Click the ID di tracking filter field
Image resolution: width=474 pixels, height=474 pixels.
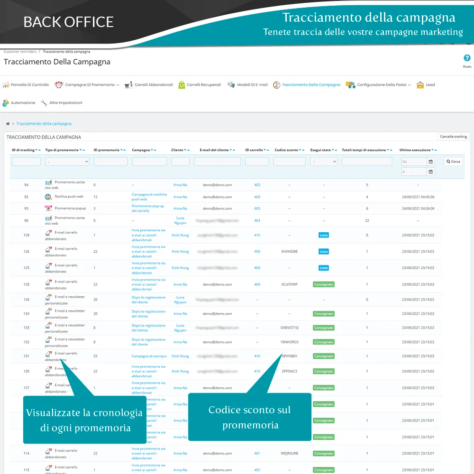point(26,162)
